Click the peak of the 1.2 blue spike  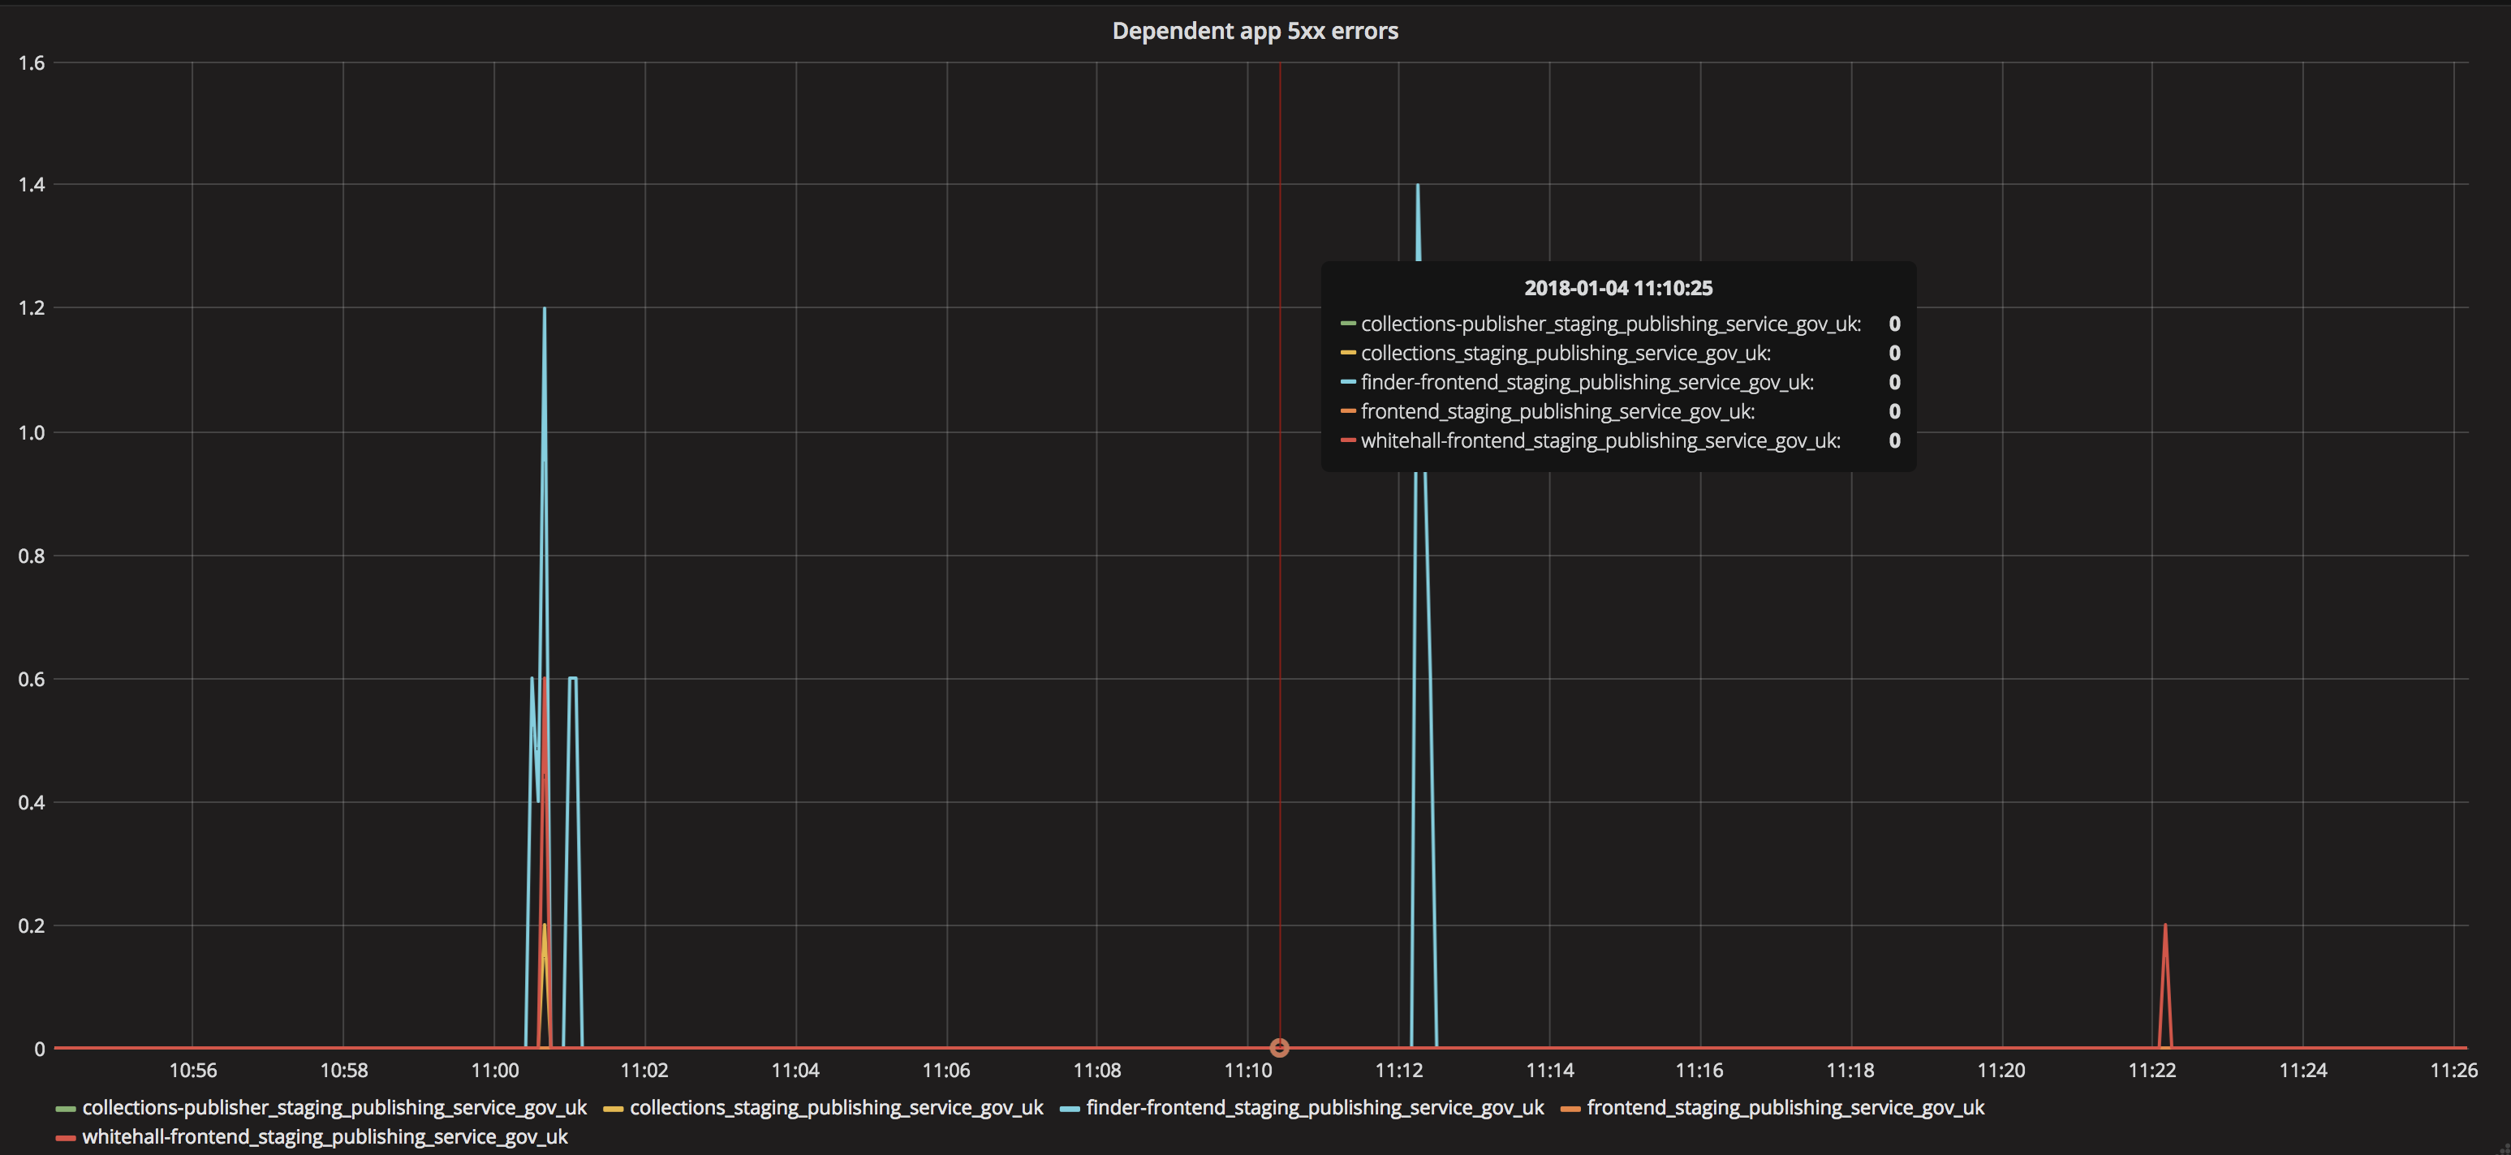tap(544, 310)
